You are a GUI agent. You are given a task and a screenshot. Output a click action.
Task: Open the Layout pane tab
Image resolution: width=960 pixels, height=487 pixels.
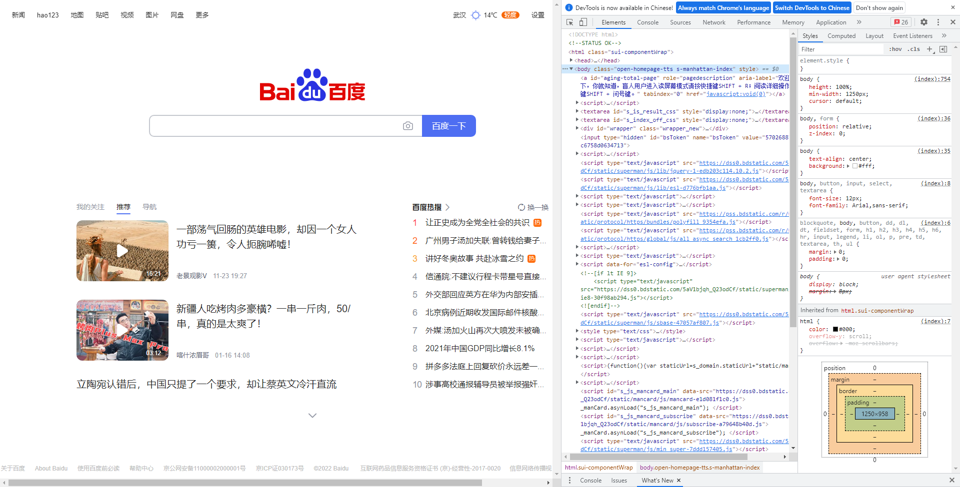point(874,36)
